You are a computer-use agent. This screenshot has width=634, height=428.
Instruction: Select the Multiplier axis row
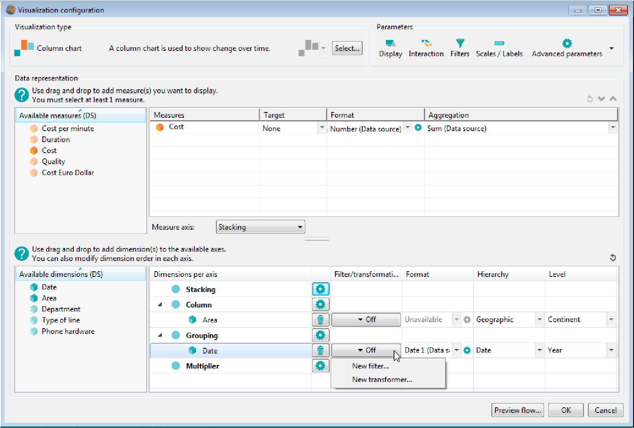coord(231,366)
